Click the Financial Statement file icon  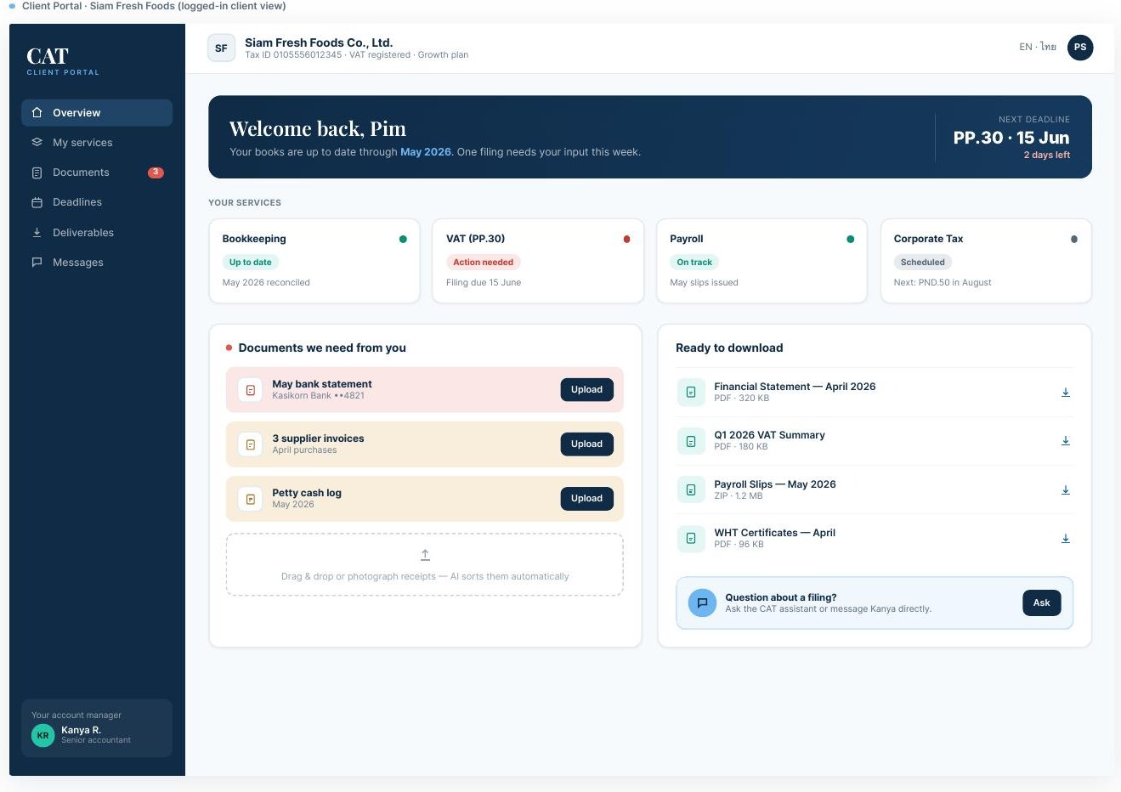click(x=691, y=392)
